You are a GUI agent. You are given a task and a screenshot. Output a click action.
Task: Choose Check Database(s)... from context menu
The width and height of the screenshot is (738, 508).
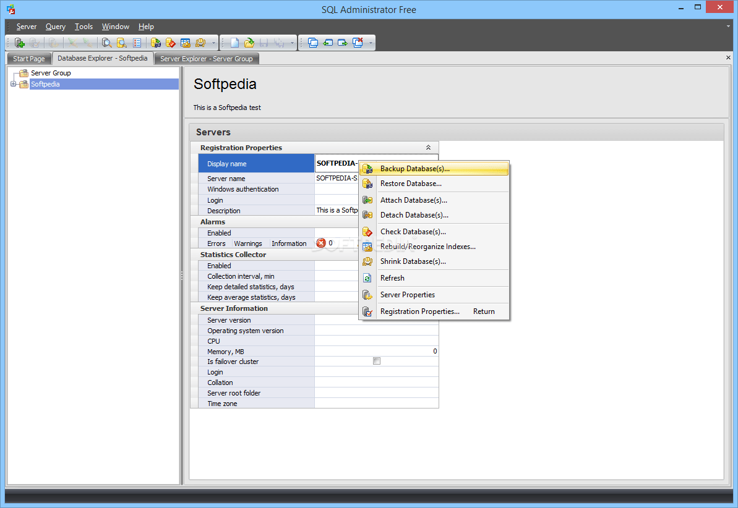(x=434, y=231)
